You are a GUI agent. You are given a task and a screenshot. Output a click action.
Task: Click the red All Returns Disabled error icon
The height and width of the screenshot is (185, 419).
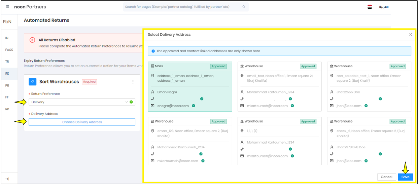click(32, 40)
